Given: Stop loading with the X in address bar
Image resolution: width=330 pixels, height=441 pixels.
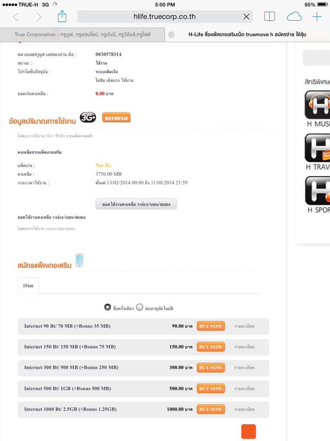Looking at the screenshot, I should pos(247,17).
